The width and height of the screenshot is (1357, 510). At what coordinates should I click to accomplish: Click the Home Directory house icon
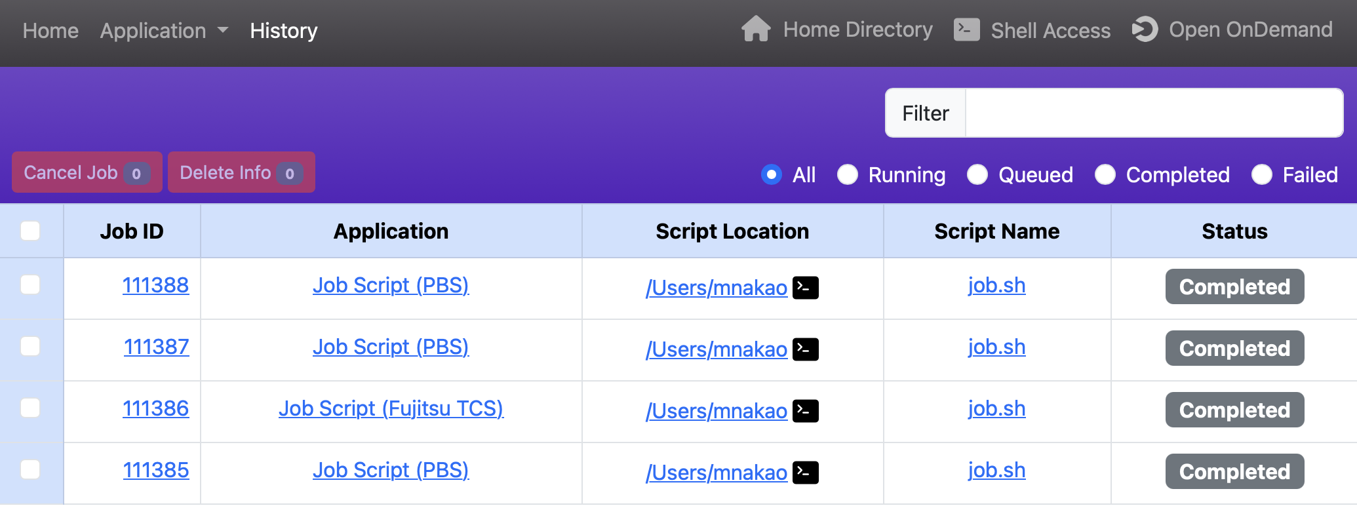(756, 29)
